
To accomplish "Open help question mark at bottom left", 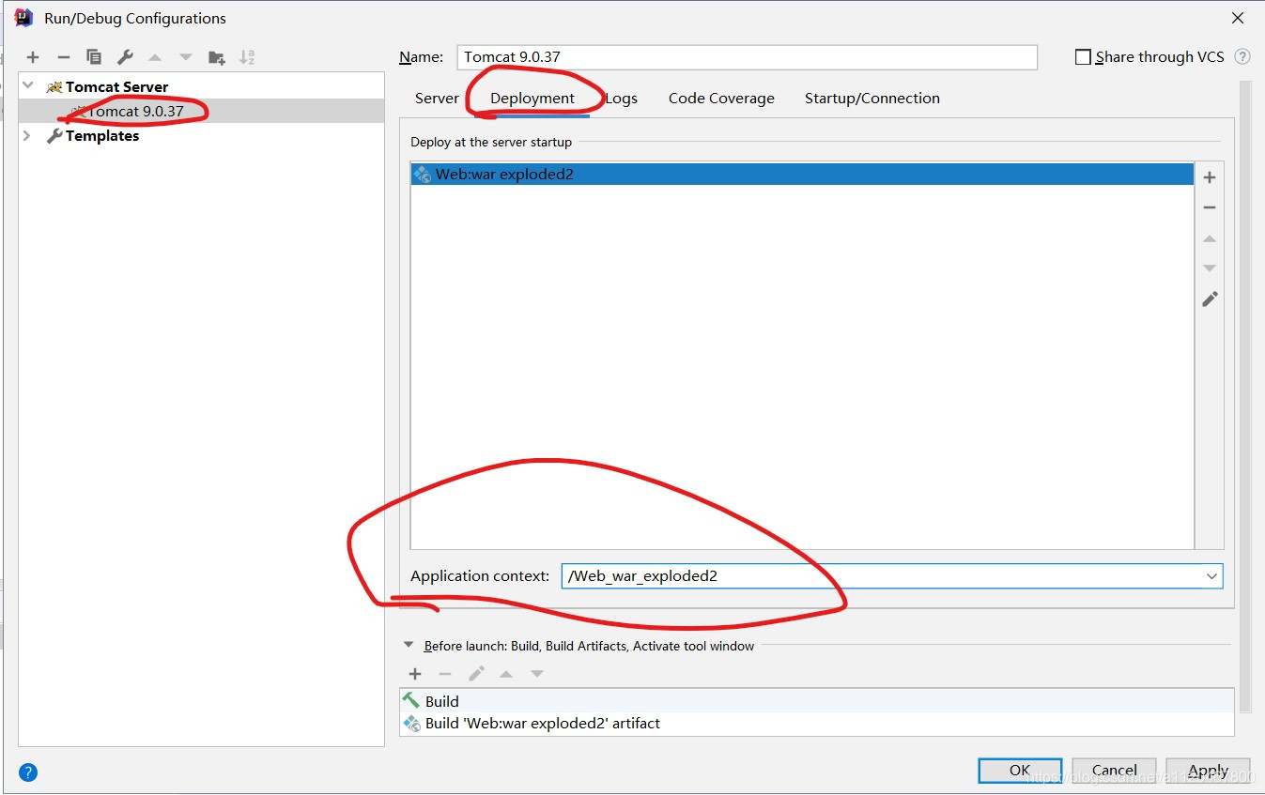I will 28,772.
